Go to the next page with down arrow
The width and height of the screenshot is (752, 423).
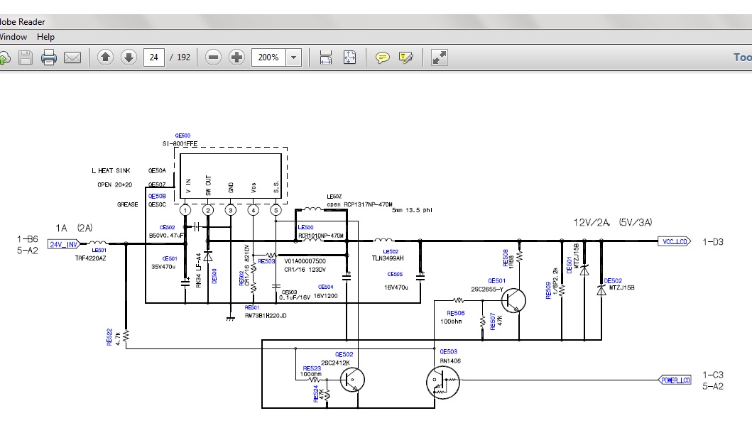click(x=129, y=57)
